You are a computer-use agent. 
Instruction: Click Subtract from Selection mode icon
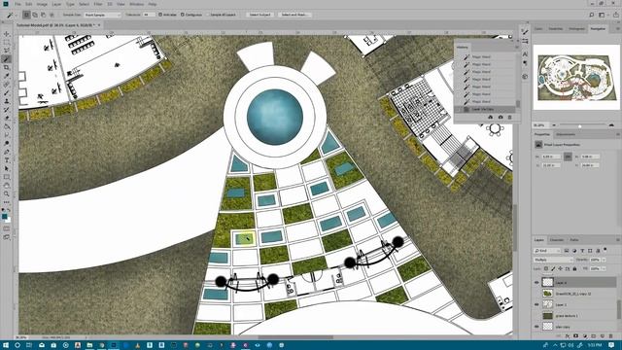(x=43, y=15)
